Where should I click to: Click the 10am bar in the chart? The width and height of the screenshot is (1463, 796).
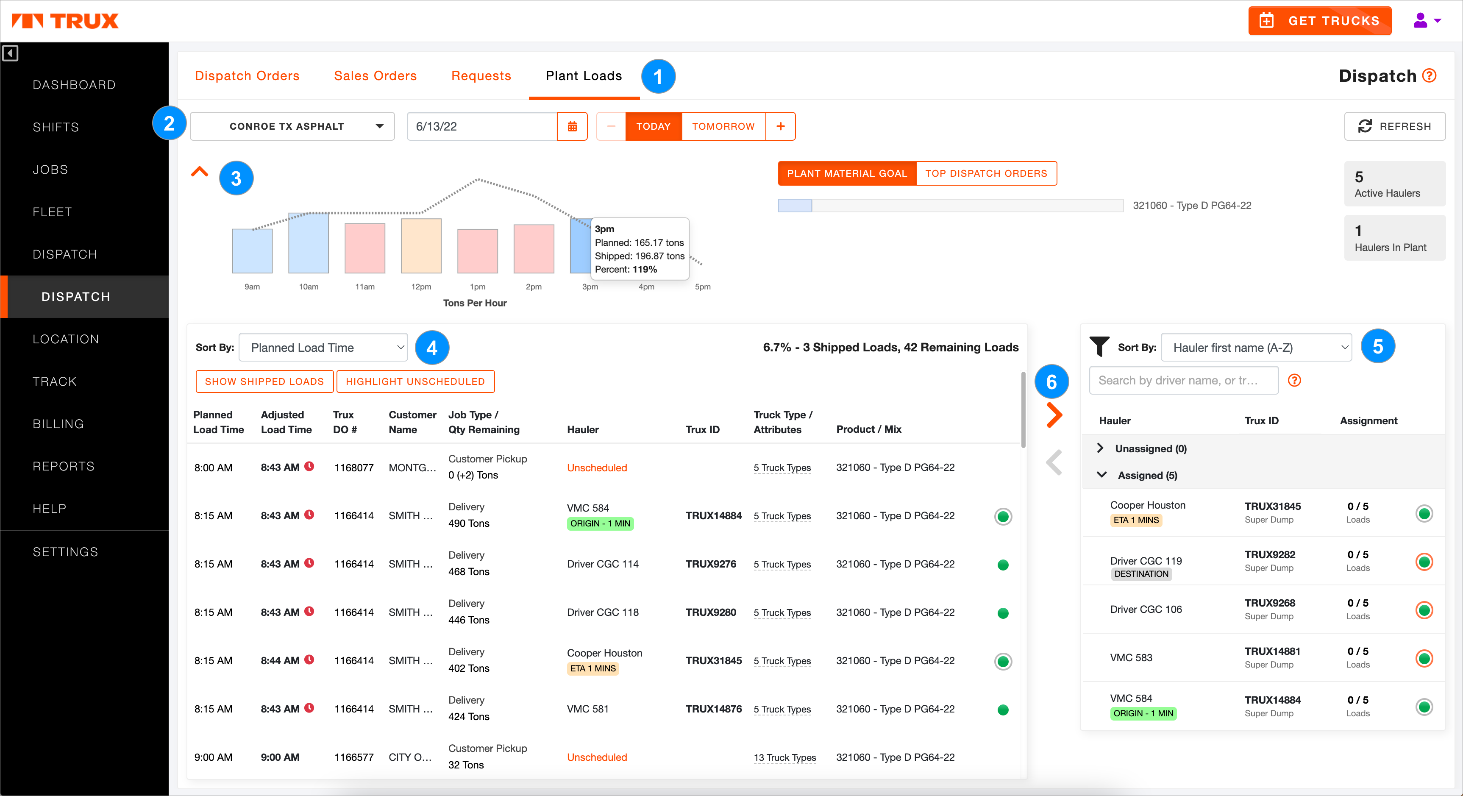309,242
